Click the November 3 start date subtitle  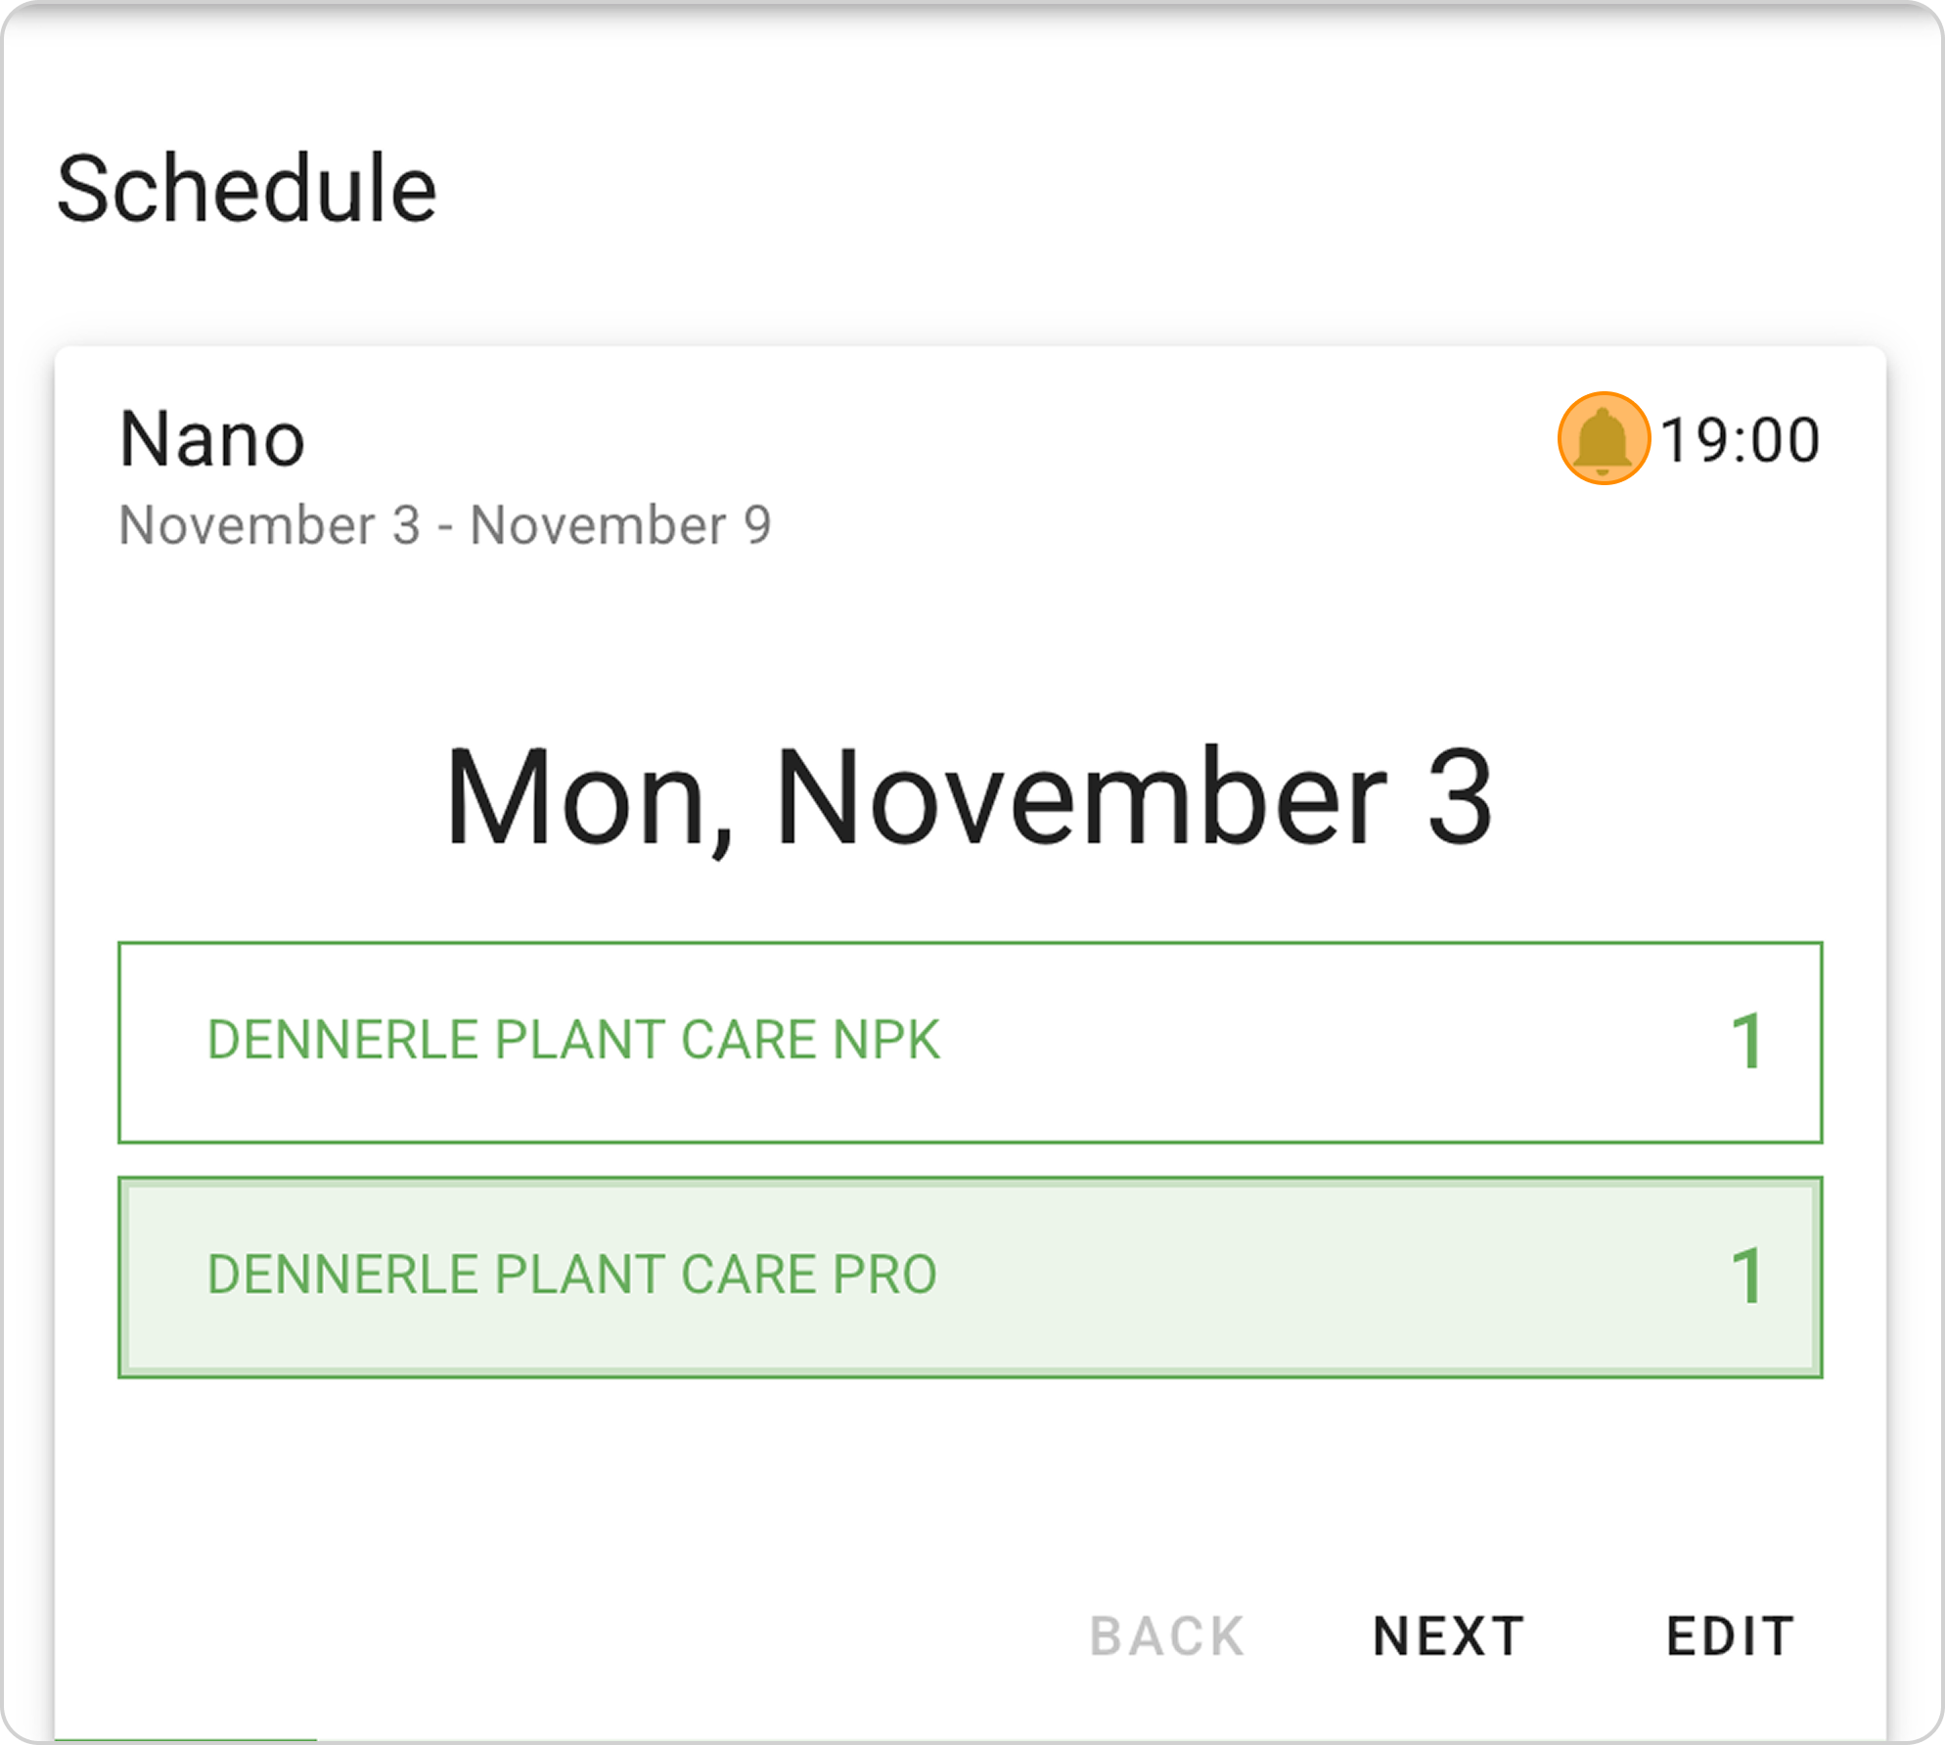click(269, 525)
